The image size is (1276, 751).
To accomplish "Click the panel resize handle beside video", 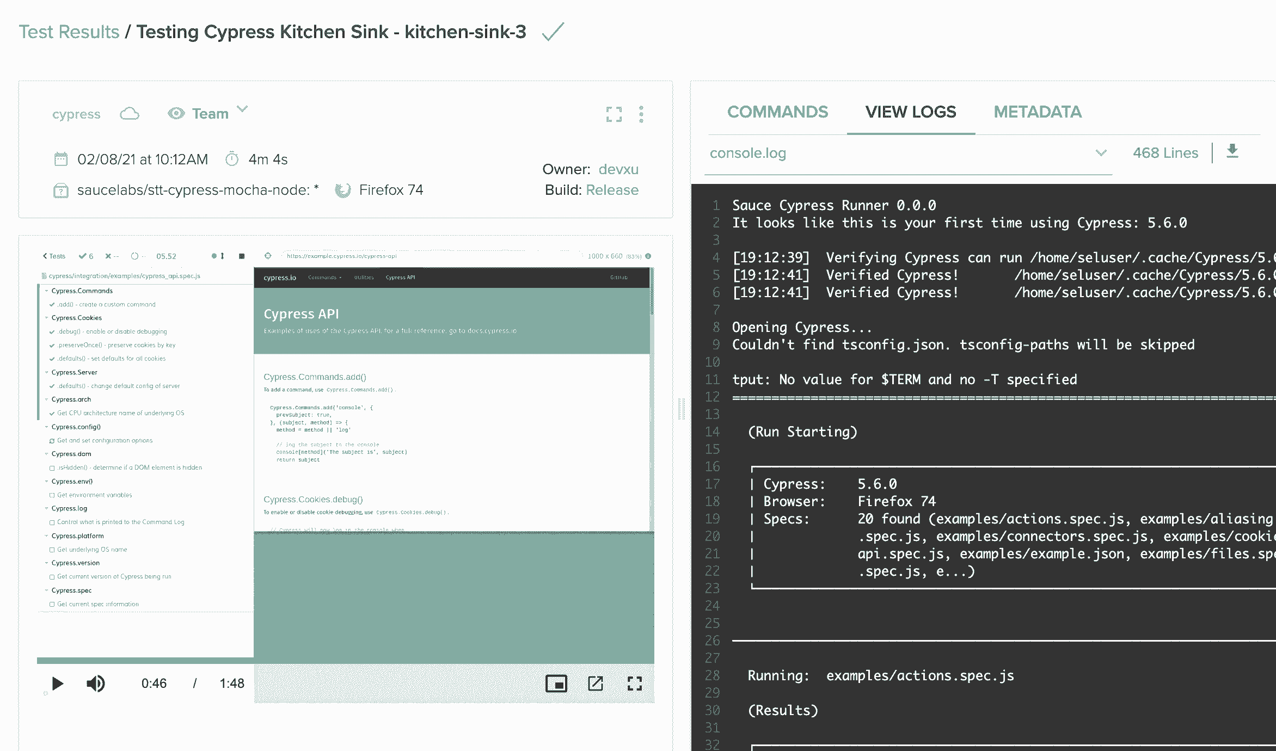I will tap(681, 408).
